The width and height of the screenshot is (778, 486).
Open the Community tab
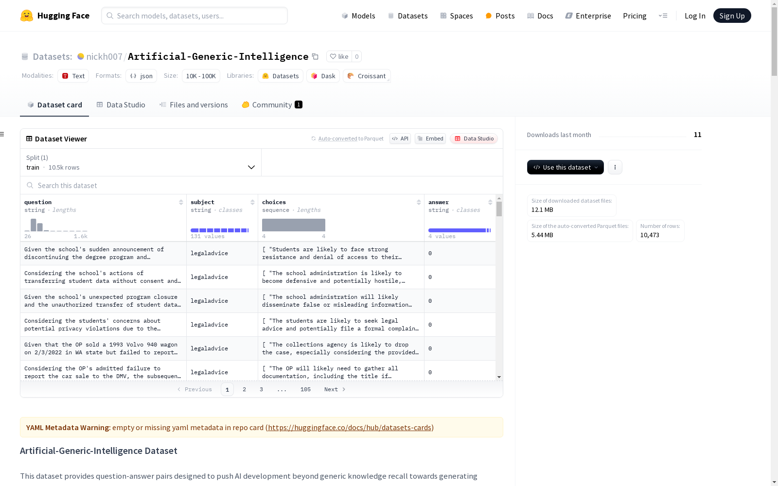(272, 105)
